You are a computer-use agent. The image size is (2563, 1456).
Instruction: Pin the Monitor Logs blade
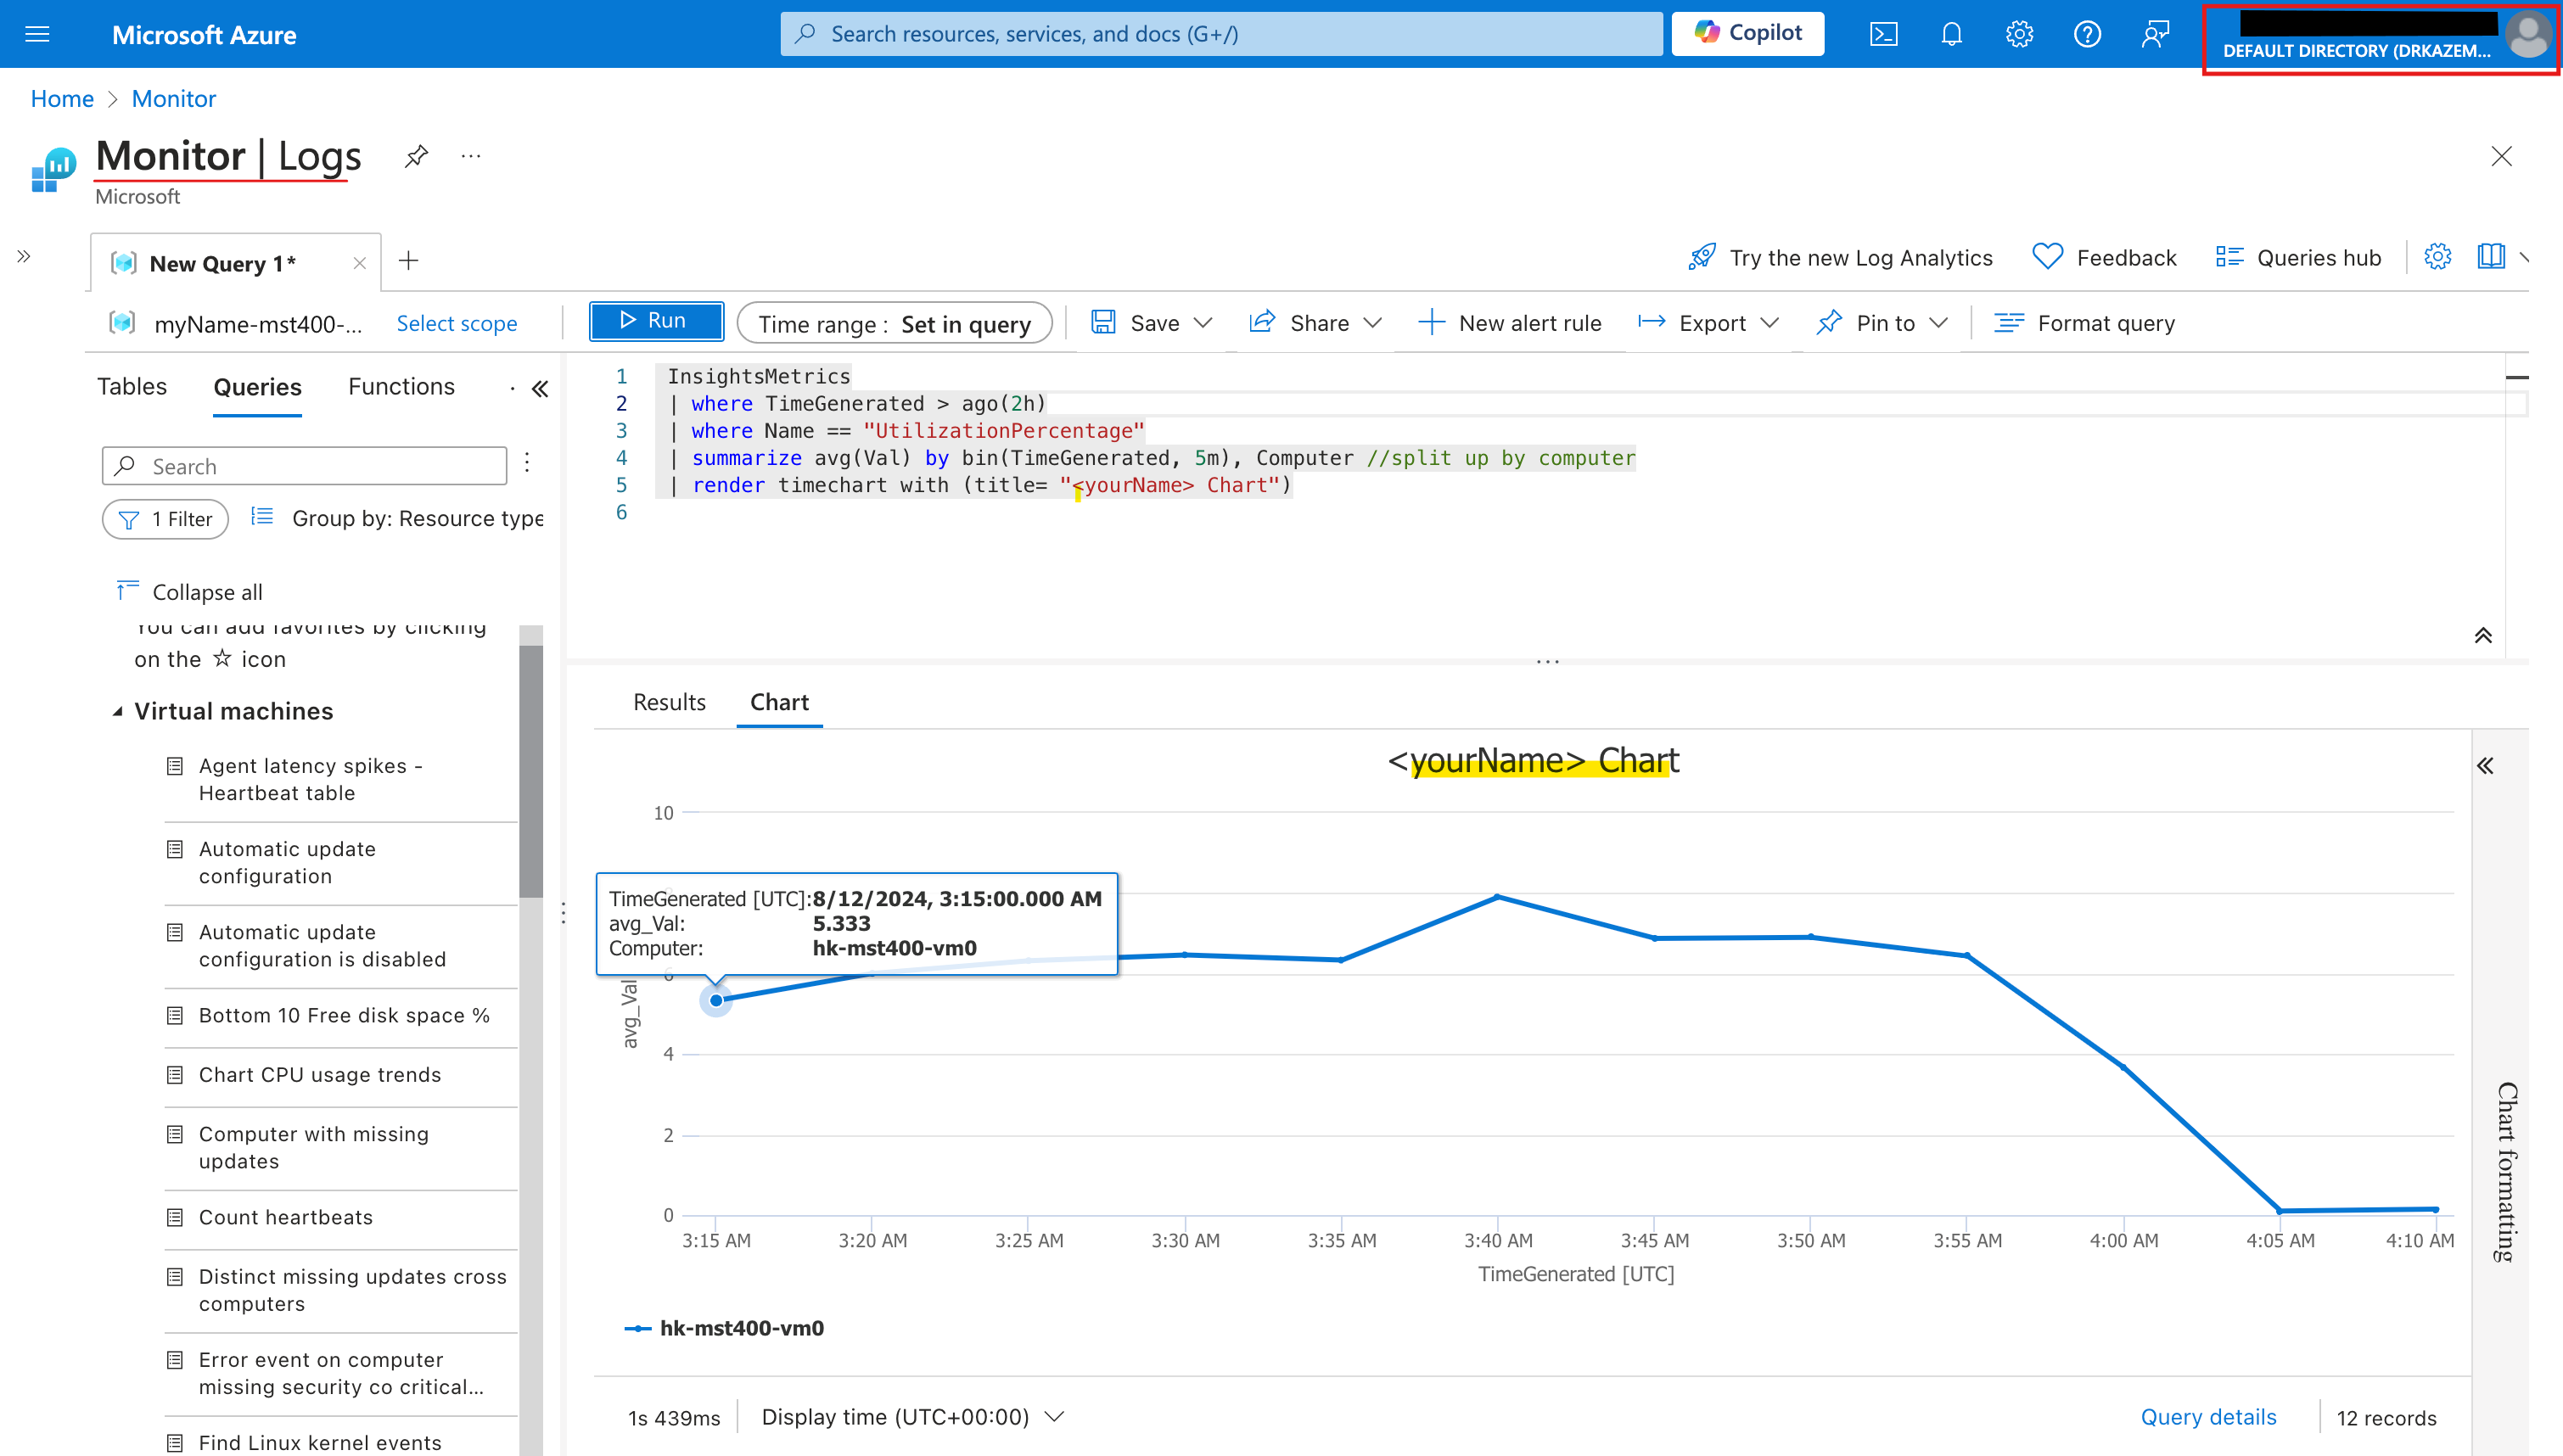[x=416, y=156]
